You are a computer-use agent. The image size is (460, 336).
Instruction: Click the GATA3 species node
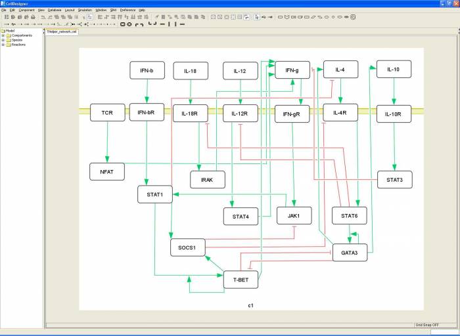click(x=350, y=253)
